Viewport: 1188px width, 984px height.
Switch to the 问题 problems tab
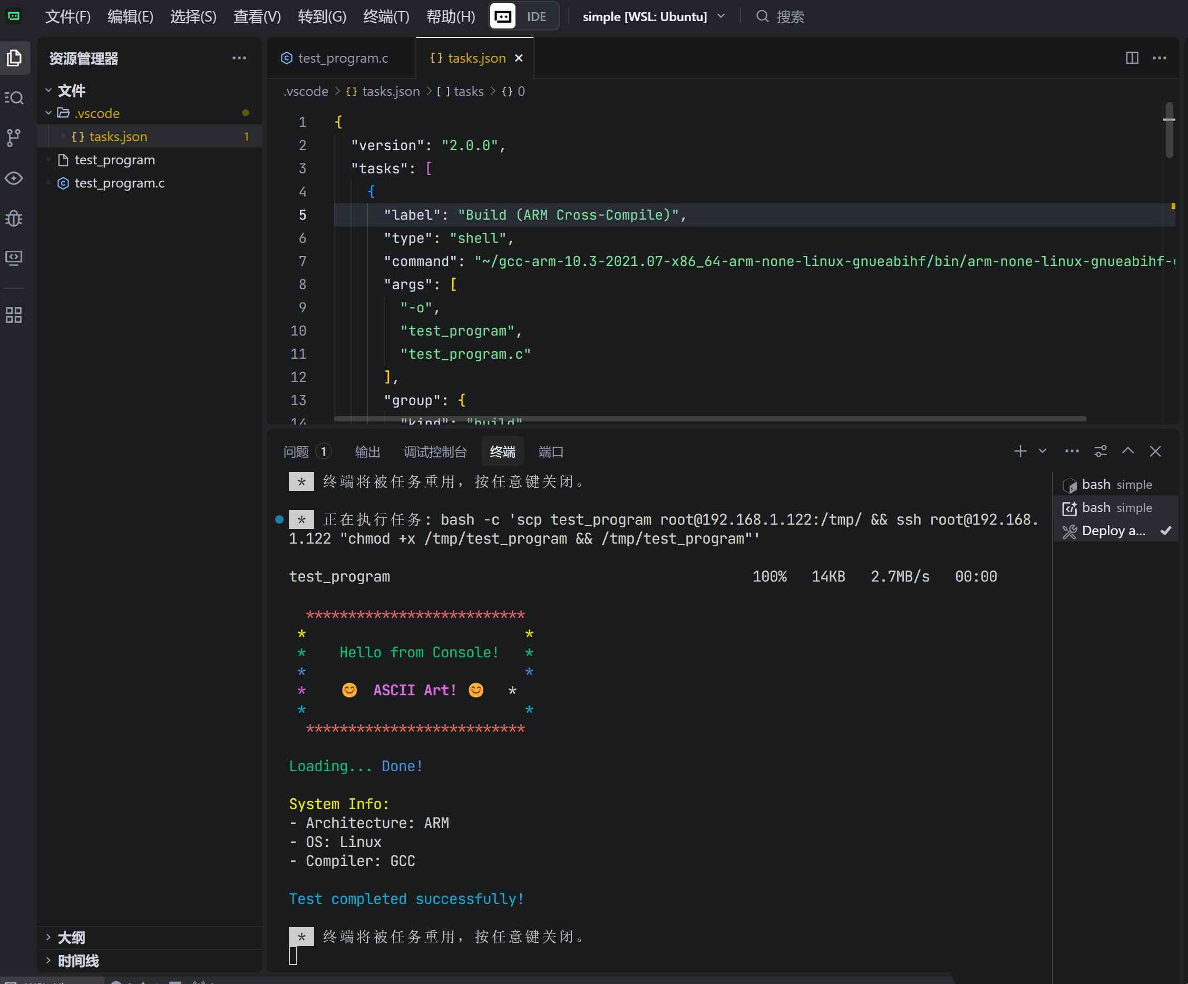point(296,452)
